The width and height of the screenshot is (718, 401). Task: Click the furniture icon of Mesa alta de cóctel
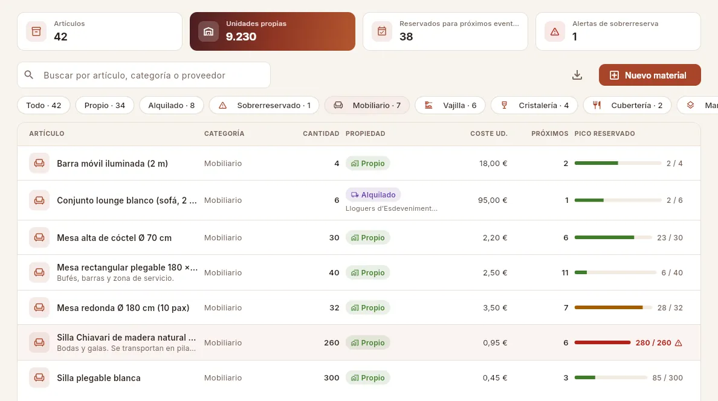[x=39, y=237]
